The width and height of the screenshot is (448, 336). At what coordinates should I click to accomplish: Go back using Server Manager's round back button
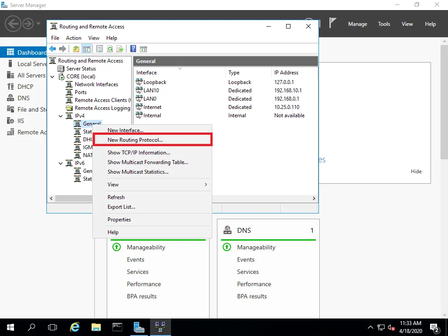13,24
